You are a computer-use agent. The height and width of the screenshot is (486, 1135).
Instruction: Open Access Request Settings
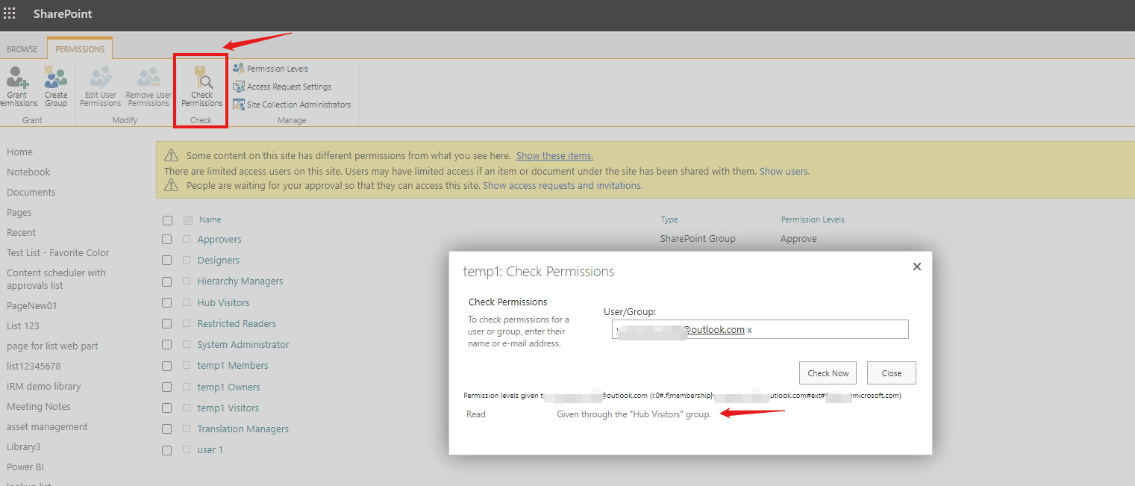pyautogui.click(x=282, y=87)
